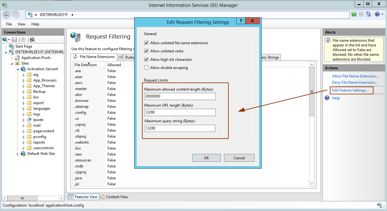The image size is (387, 211).
Task: Click the refresh page icon in address bar
Action: (354, 14)
